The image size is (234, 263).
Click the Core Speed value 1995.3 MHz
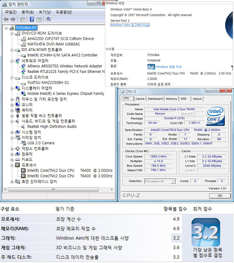(158, 156)
